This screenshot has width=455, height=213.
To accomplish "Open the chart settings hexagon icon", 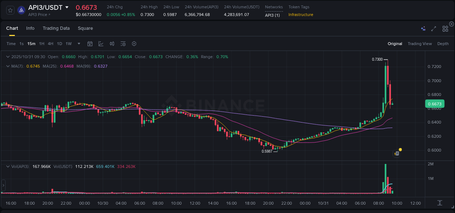I will (x=134, y=43).
